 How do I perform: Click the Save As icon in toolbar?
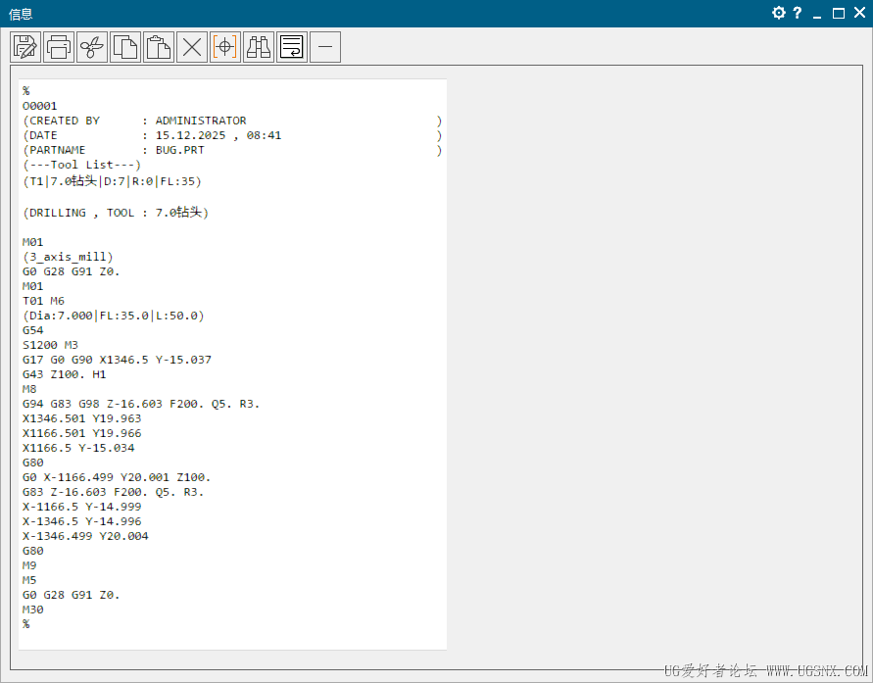tap(25, 47)
